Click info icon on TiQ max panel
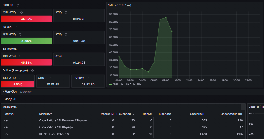This screenshot has width=264, height=139. pyautogui.click(x=88, y=78)
